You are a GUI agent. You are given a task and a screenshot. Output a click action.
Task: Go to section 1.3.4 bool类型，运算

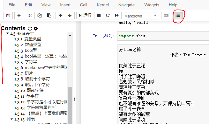[41, 56]
